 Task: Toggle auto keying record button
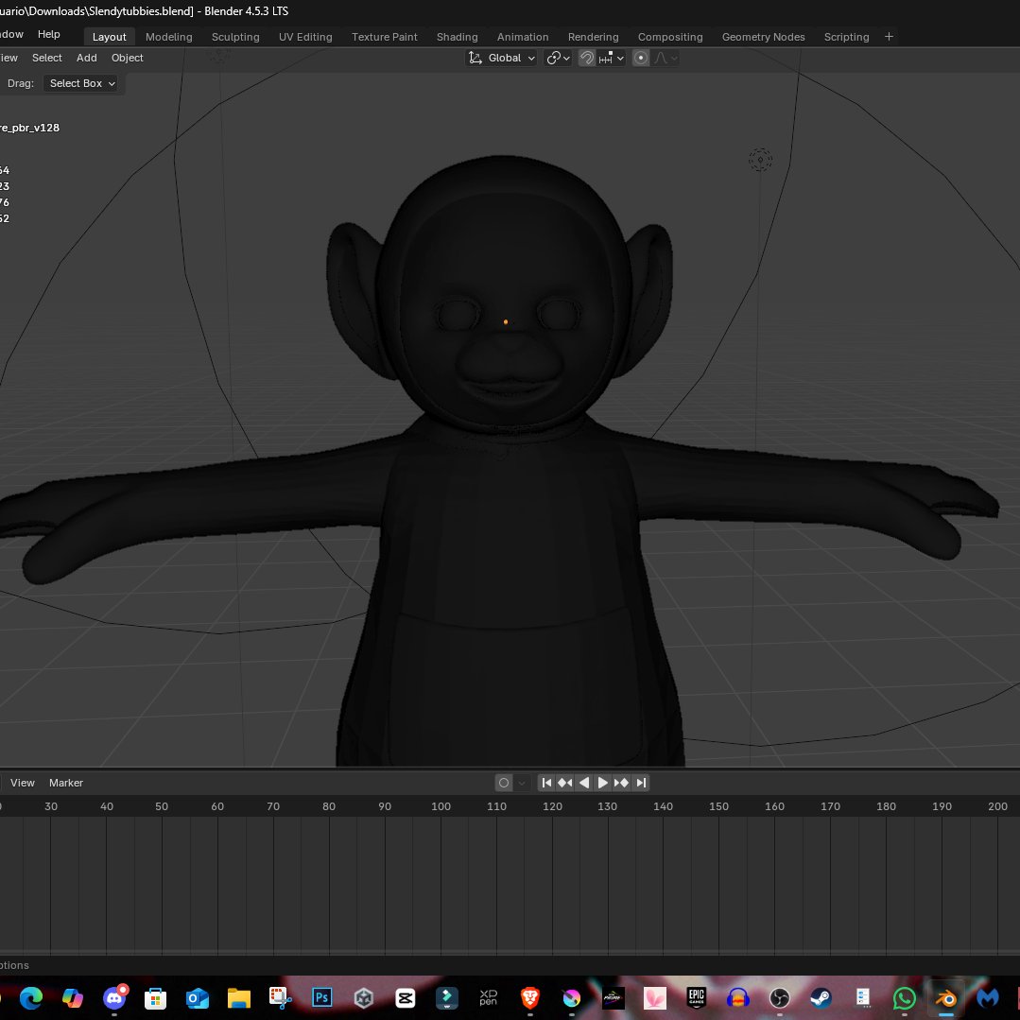pyautogui.click(x=504, y=783)
